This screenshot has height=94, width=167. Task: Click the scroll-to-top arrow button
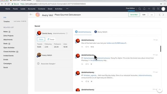click(x=159, y=90)
